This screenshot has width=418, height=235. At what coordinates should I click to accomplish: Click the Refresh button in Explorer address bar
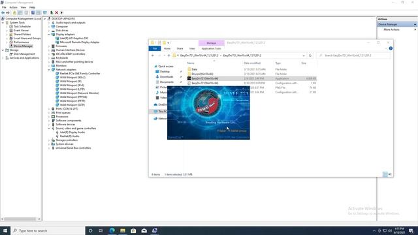(x=310, y=55)
